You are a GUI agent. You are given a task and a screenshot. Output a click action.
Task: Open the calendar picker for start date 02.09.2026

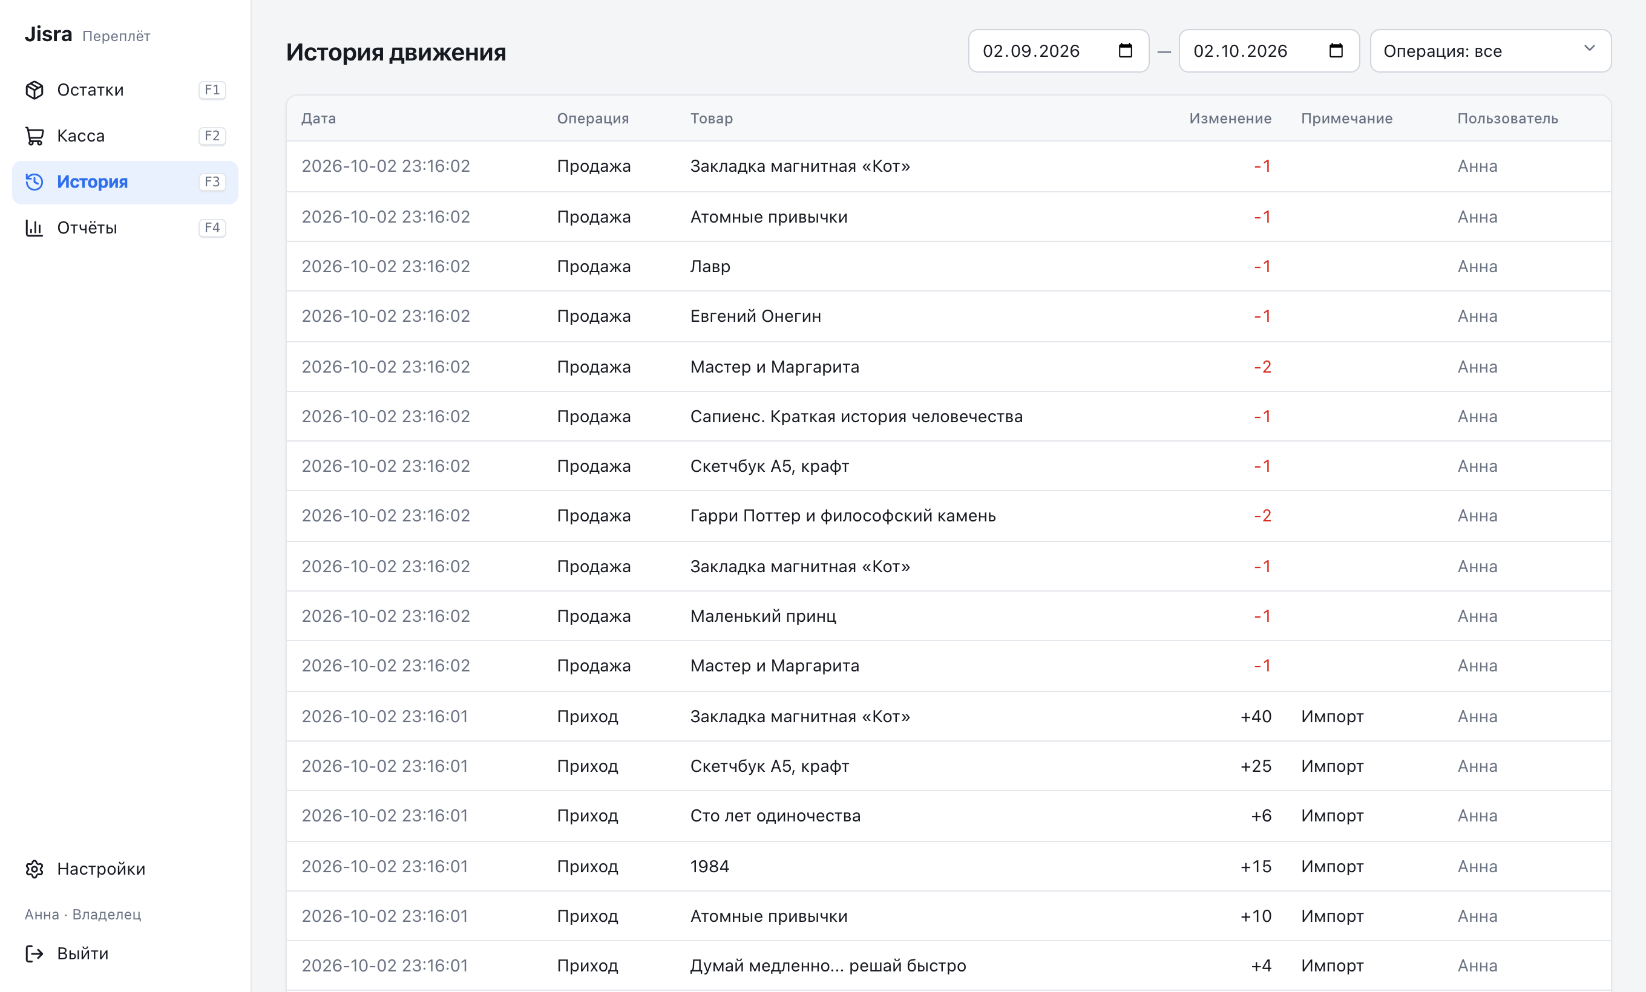[1125, 51]
